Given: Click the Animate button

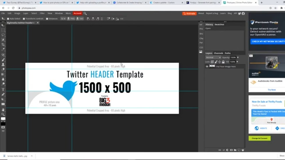Looking at the screenshot, I should coord(189,13).
